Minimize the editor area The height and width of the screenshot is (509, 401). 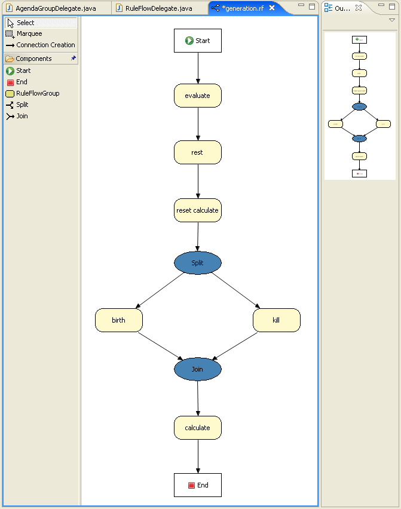[301, 5]
